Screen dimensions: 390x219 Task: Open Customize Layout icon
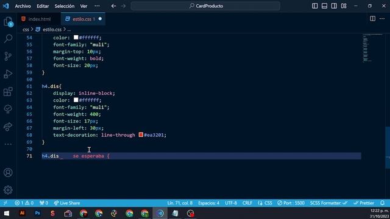(x=344, y=6)
